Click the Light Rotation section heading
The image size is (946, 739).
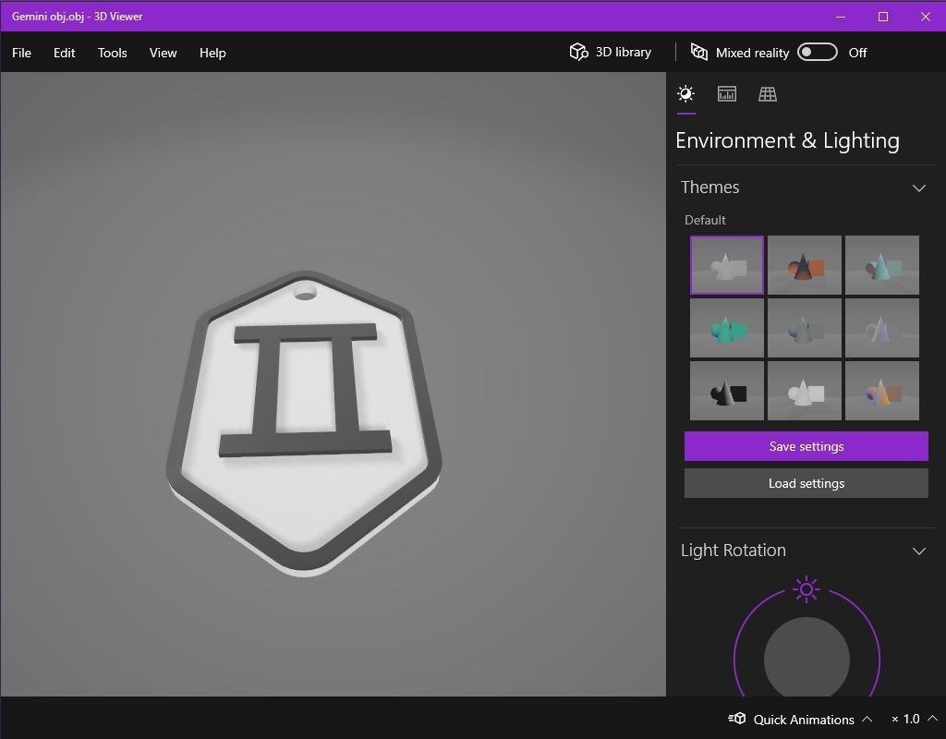click(x=733, y=551)
